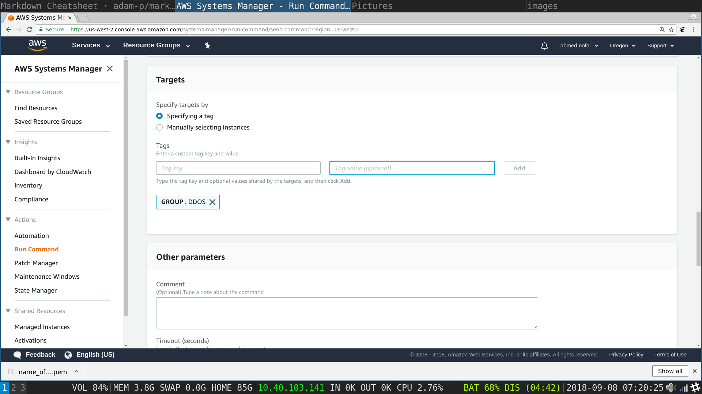The width and height of the screenshot is (702, 394).
Task: Remove the GROUP : DDOS tag
Action: point(212,202)
